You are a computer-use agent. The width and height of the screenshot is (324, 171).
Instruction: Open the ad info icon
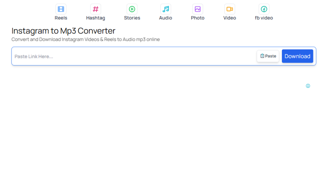coord(308,86)
